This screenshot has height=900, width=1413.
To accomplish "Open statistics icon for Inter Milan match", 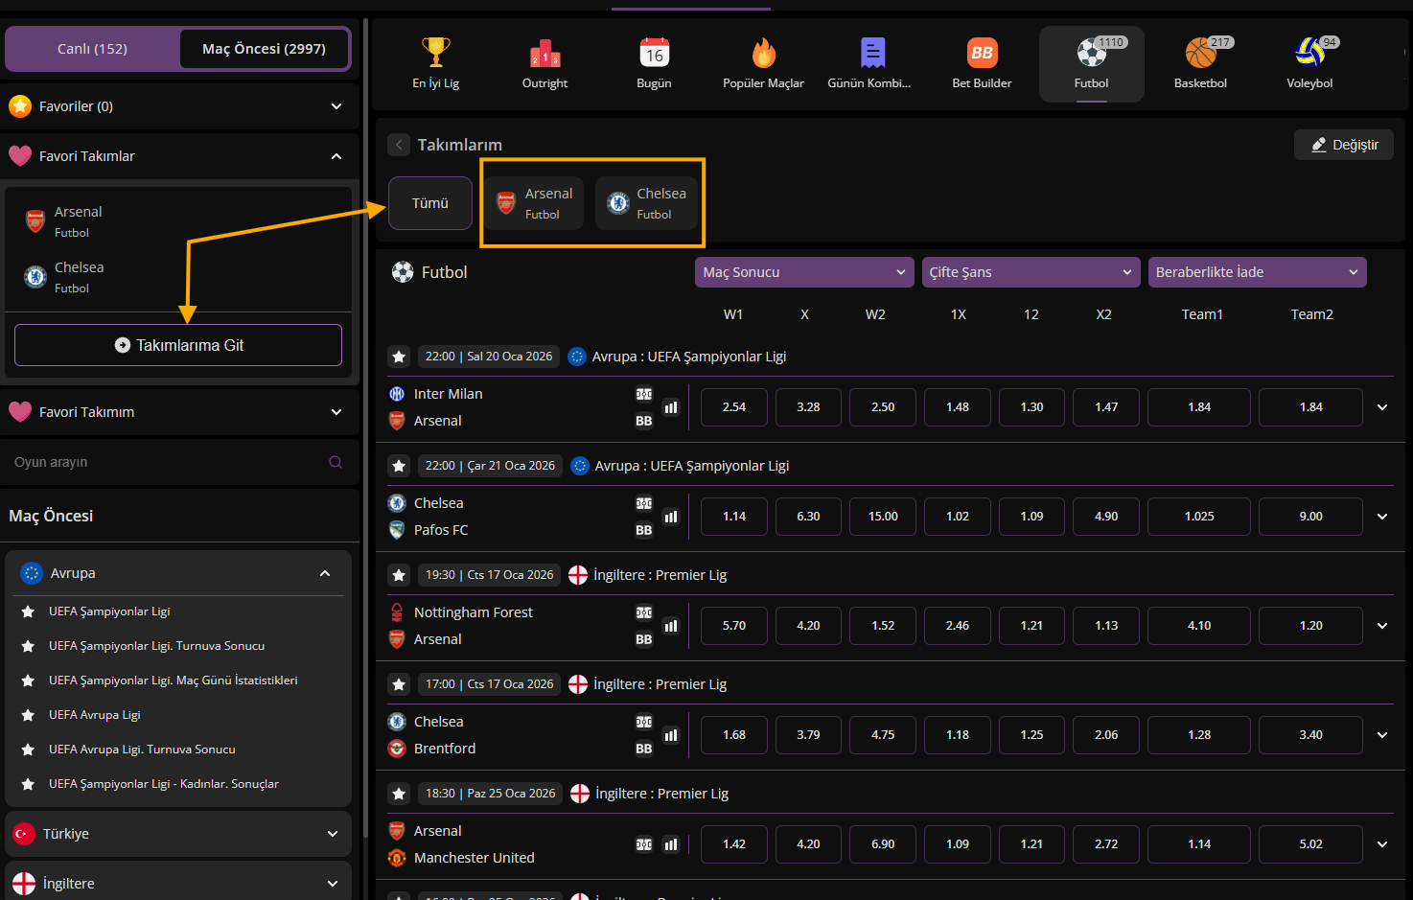I will [x=671, y=407].
